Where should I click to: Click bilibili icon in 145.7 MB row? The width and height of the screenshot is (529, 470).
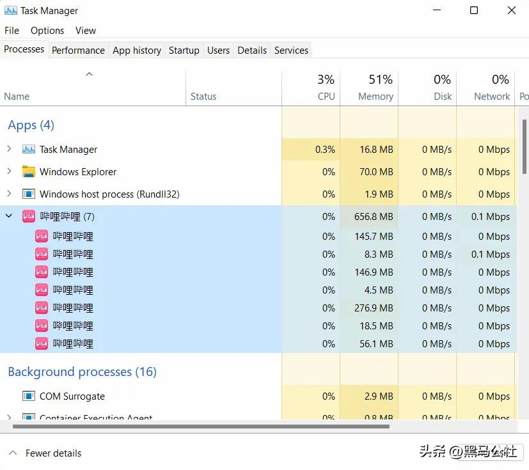click(42, 237)
